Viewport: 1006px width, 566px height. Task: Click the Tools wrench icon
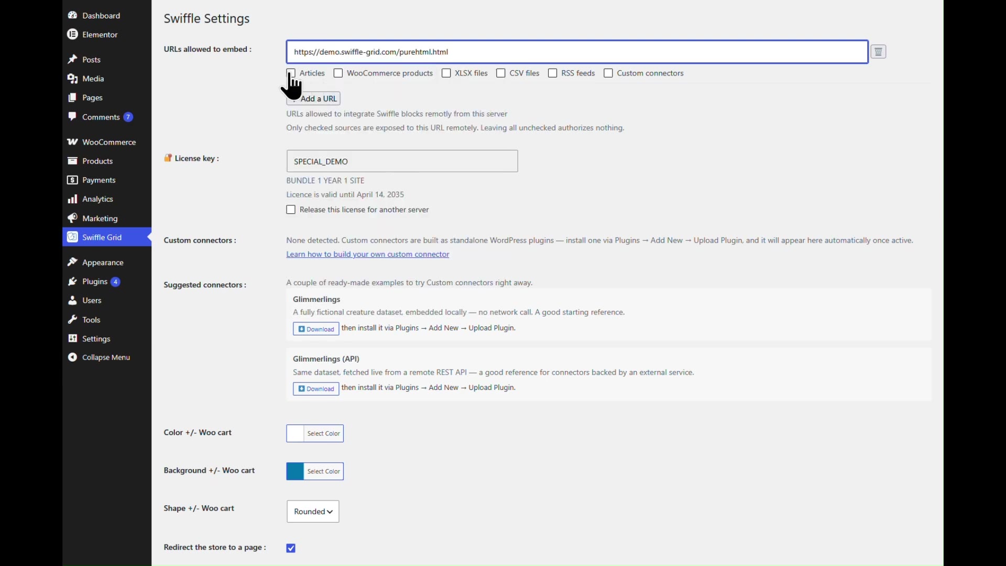point(73,320)
